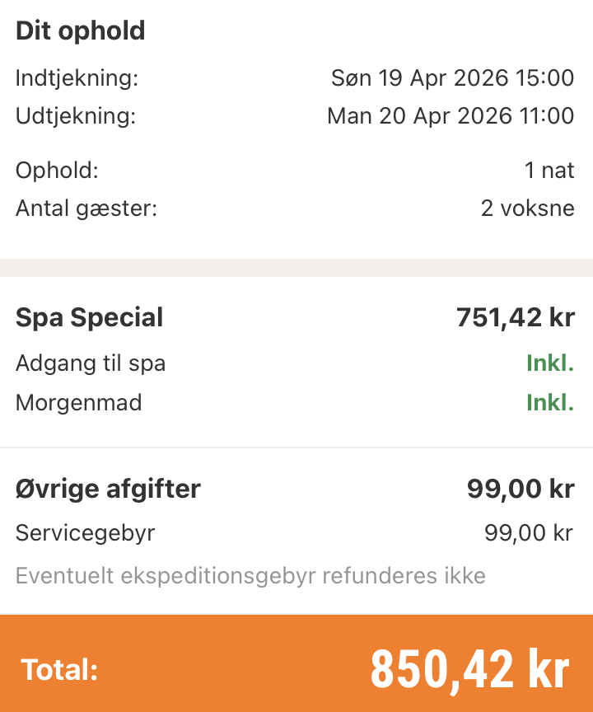The height and width of the screenshot is (712, 593).
Task: Select the Servicegebyr line item
Action: click(x=85, y=533)
